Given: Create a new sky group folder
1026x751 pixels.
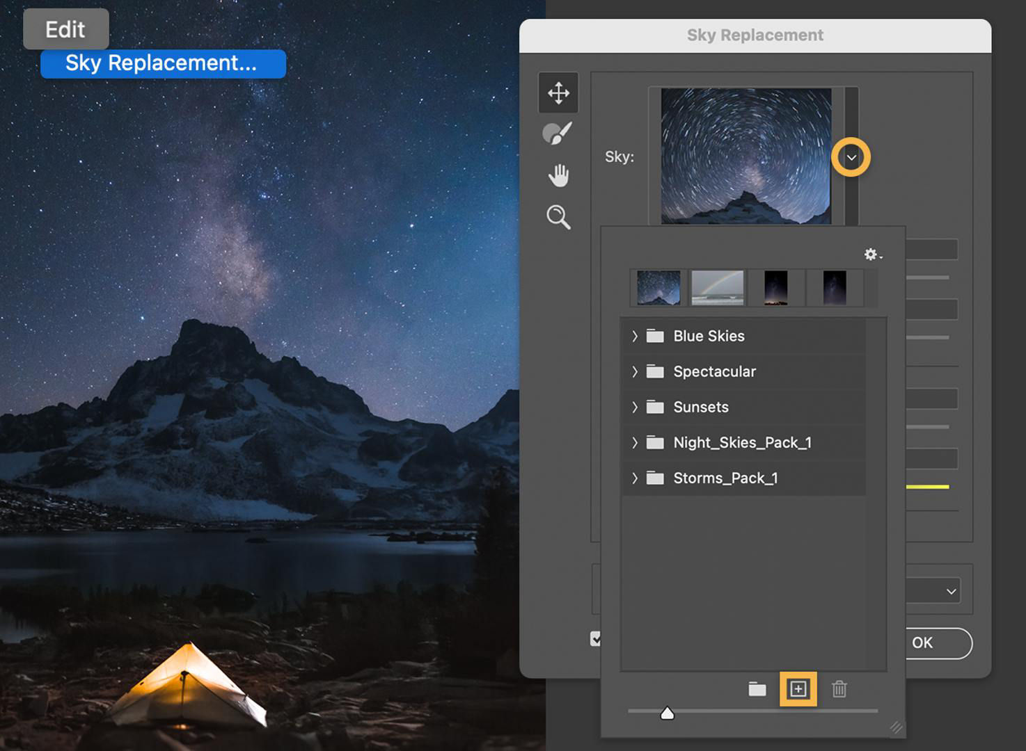Looking at the screenshot, I should click(x=757, y=690).
